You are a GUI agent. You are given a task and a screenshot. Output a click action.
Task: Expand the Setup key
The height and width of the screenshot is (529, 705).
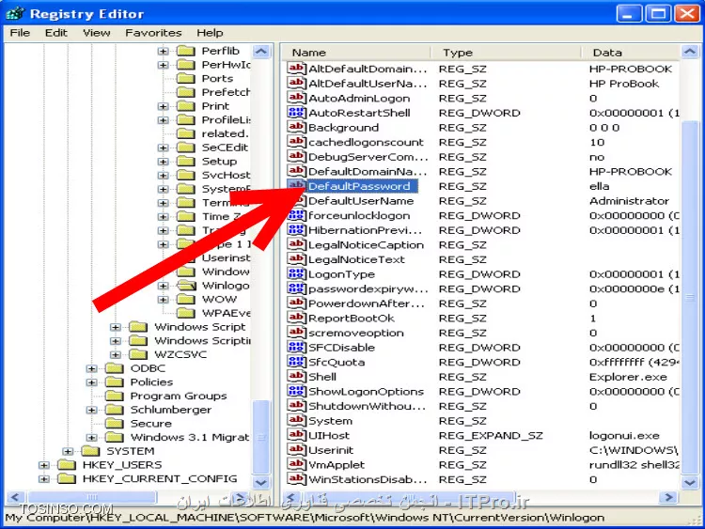pyautogui.click(x=164, y=162)
